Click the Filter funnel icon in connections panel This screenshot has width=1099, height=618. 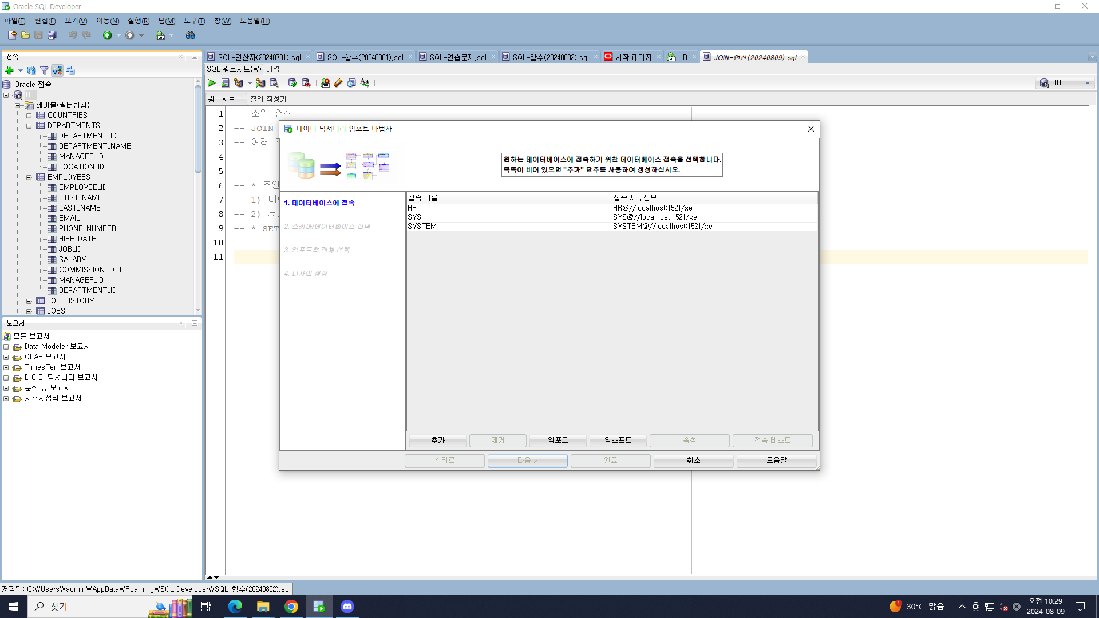pos(44,70)
